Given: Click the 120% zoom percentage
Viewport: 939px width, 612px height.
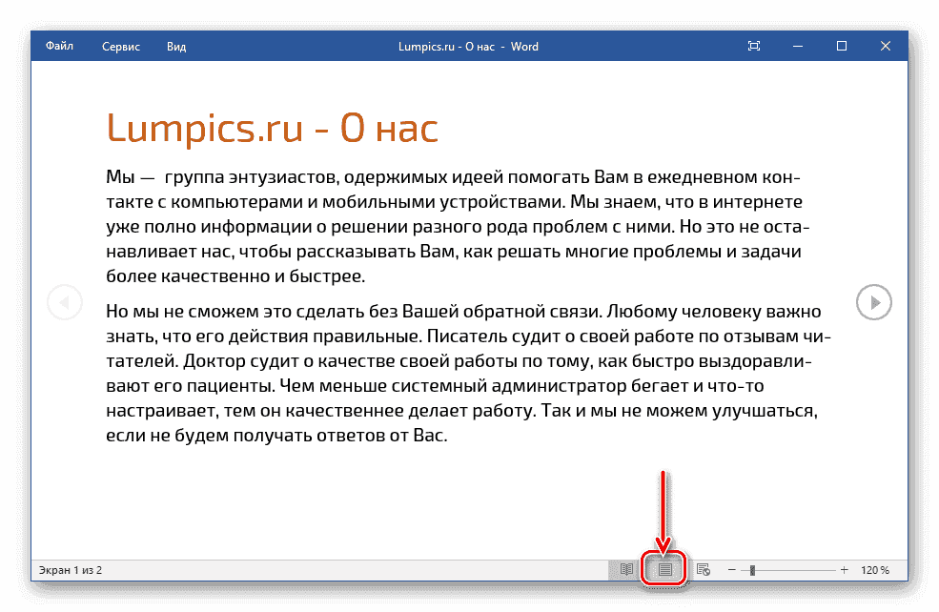Looking at the screenshot, I should click(878, 568).
